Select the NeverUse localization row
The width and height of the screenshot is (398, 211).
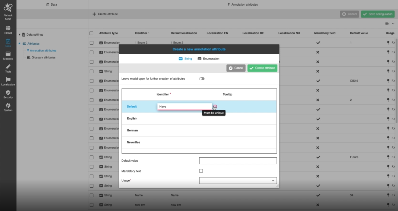click(199, 142)
